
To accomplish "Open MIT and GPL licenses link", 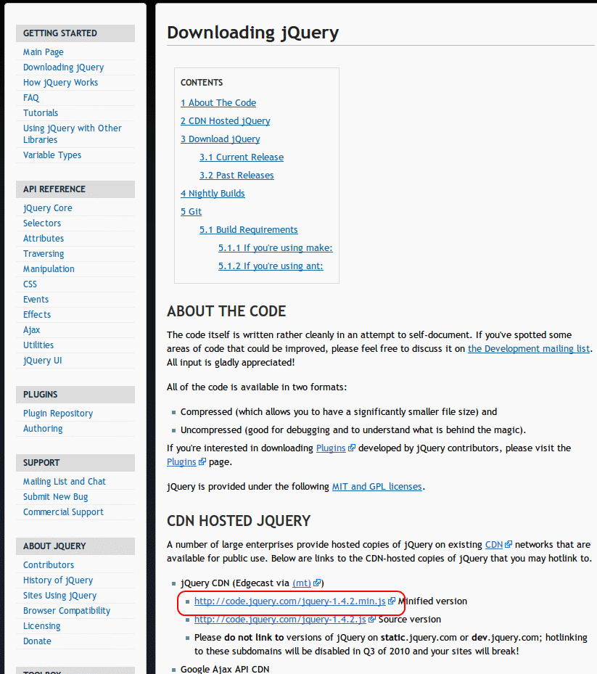I will [x=377, y=487].
